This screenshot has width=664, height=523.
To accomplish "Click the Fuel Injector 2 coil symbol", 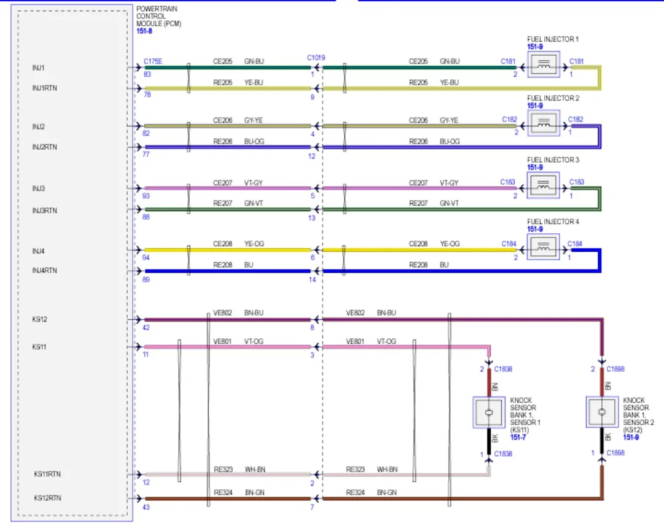I will [544, 123].
